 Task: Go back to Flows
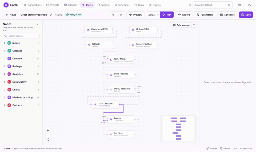click(11, 15)
